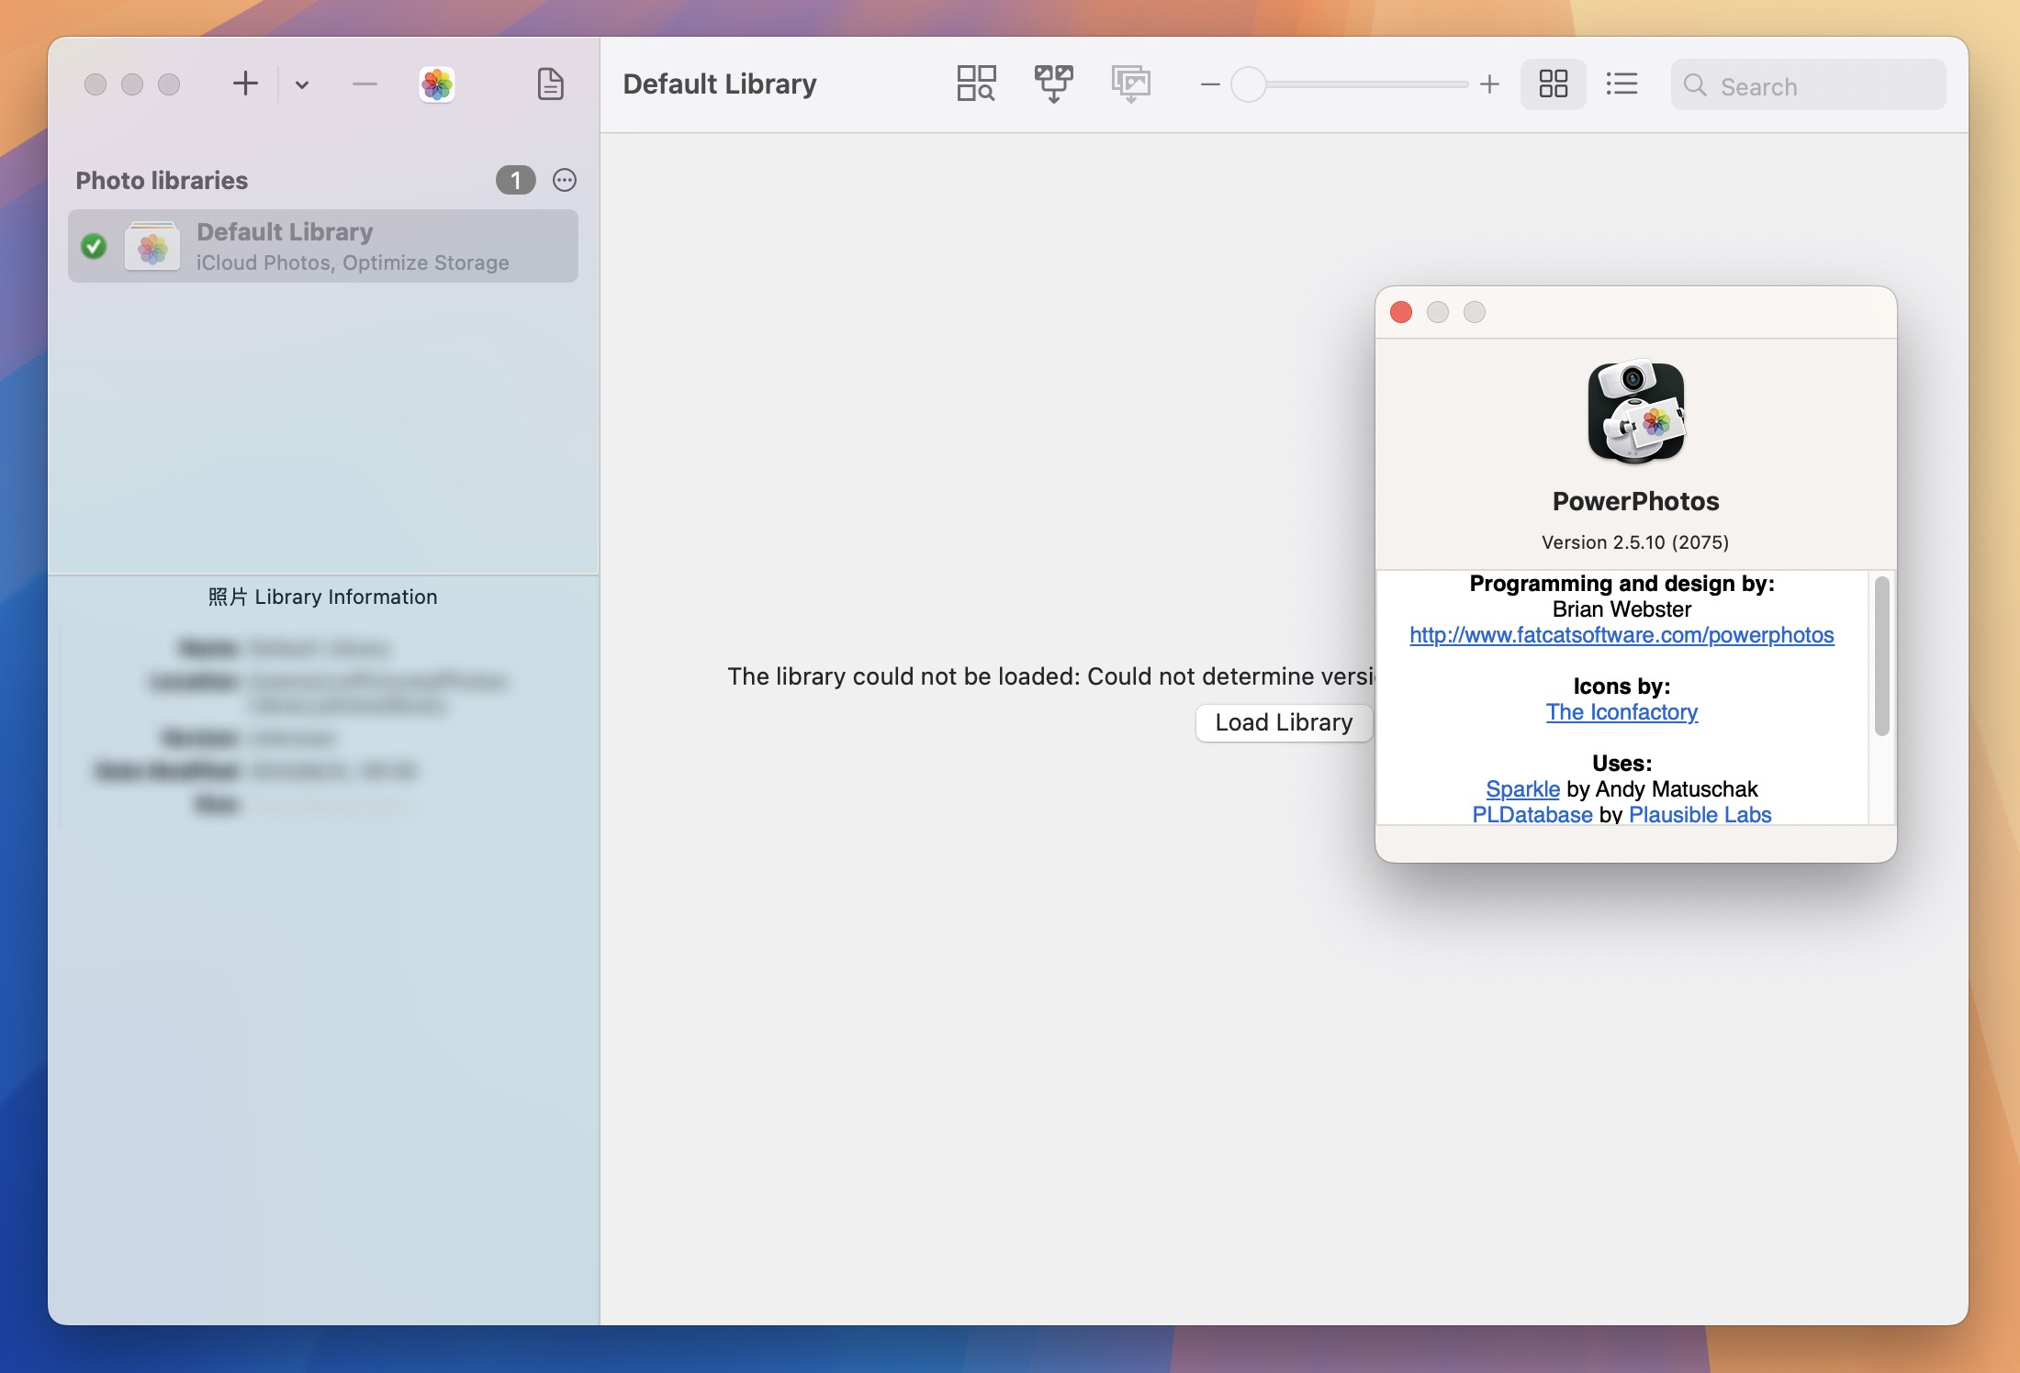Viewport: 2020px width, 1373px height.
Task: Click the grouped grid view icon
Action: (1553, 83)
